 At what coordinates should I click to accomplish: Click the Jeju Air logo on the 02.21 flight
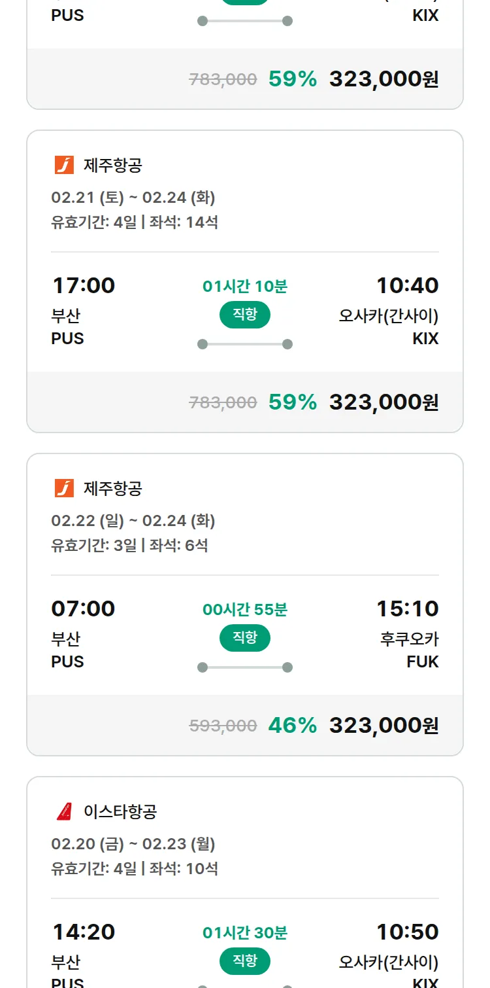click(x=64, y=166)
